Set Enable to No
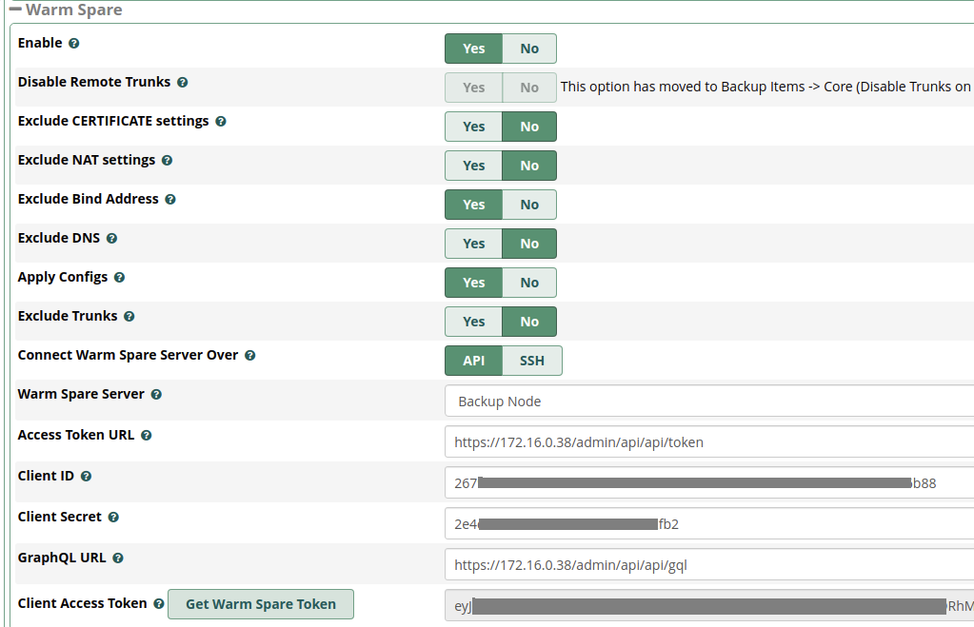Viewport: 974px width, 627px height. click(529, 49)
